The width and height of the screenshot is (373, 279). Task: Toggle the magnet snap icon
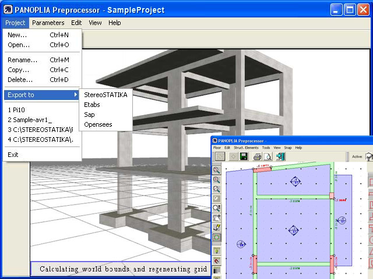216,260
